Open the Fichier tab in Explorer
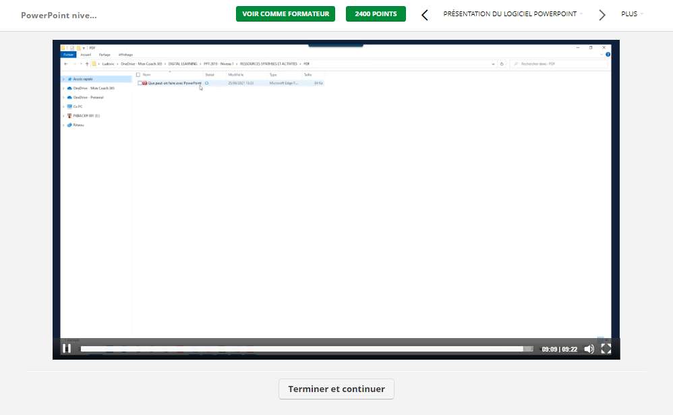This screenshot has width=673, height=415. click(69, 55)
